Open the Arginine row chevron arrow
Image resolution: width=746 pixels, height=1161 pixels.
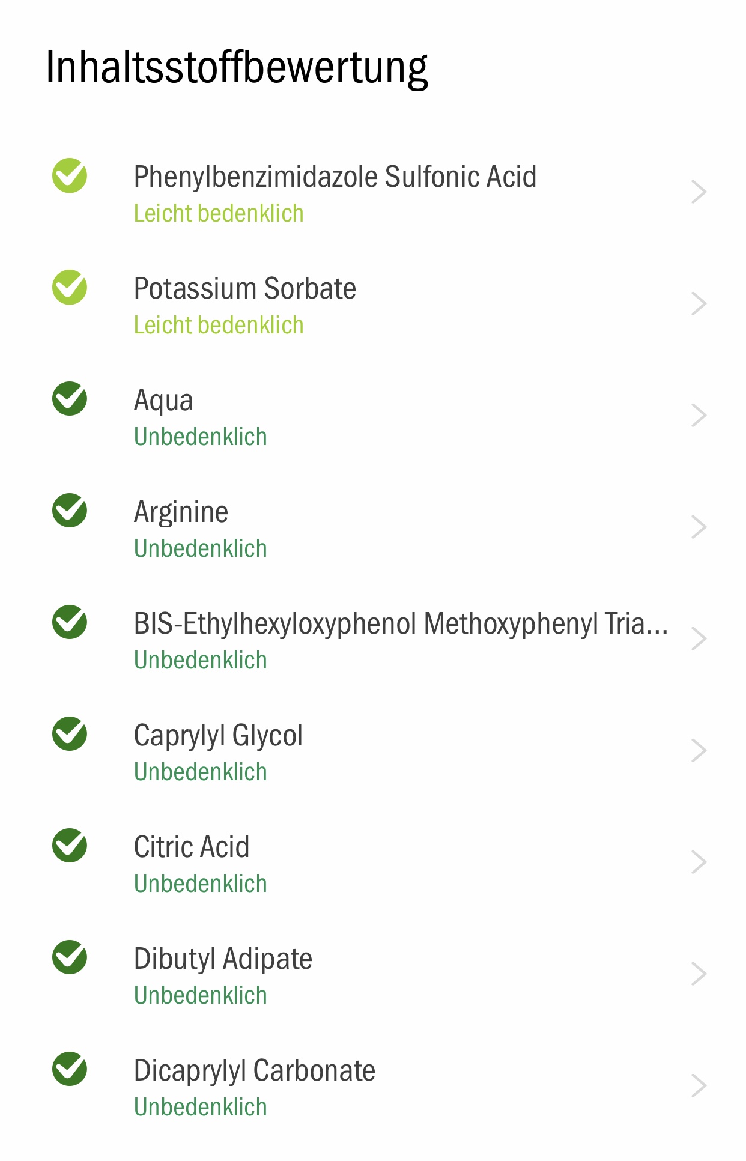click(699, 527)
